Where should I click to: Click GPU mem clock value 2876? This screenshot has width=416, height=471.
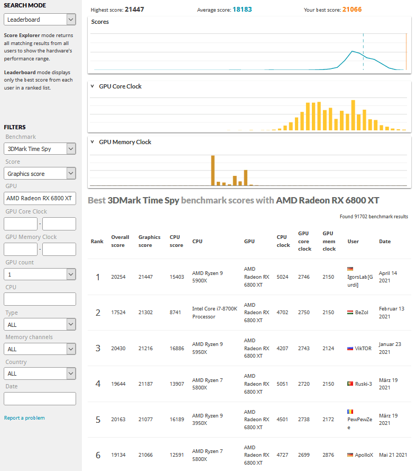pyautogui.click(x=328, y=455)
